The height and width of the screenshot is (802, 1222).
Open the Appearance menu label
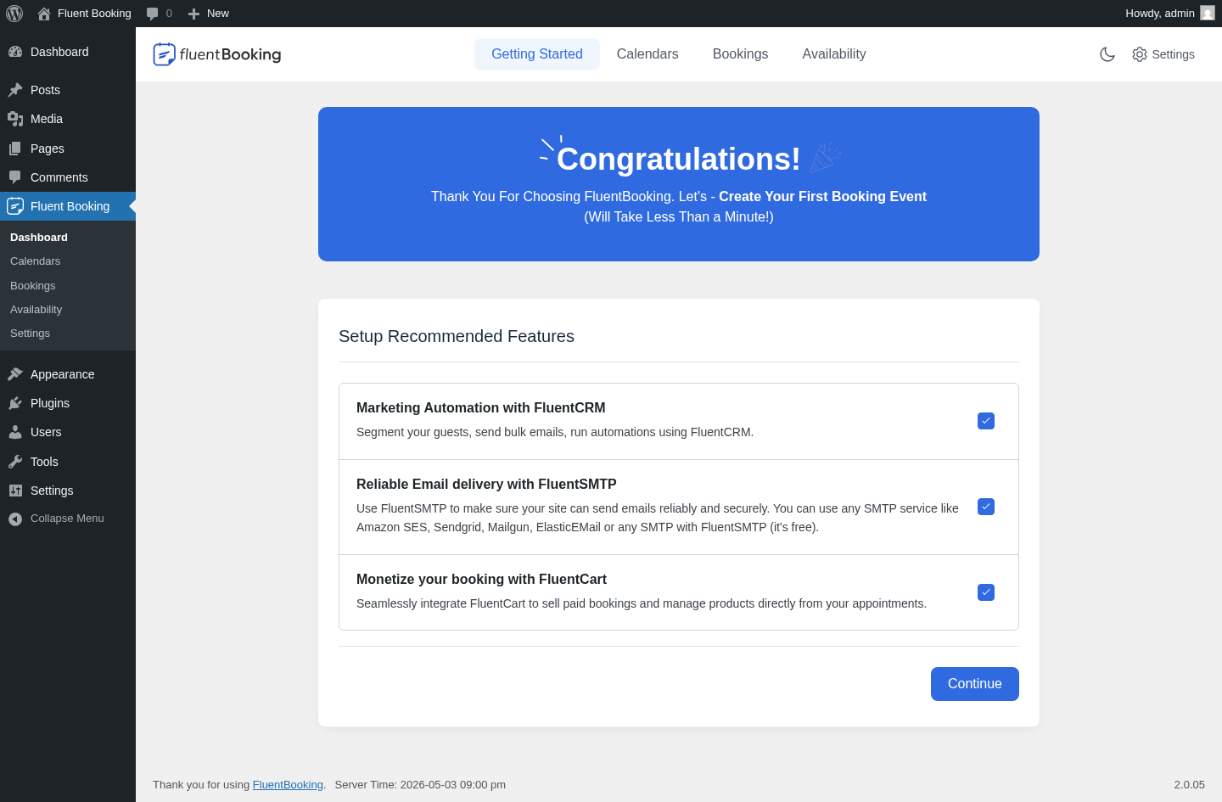[63, 374]
